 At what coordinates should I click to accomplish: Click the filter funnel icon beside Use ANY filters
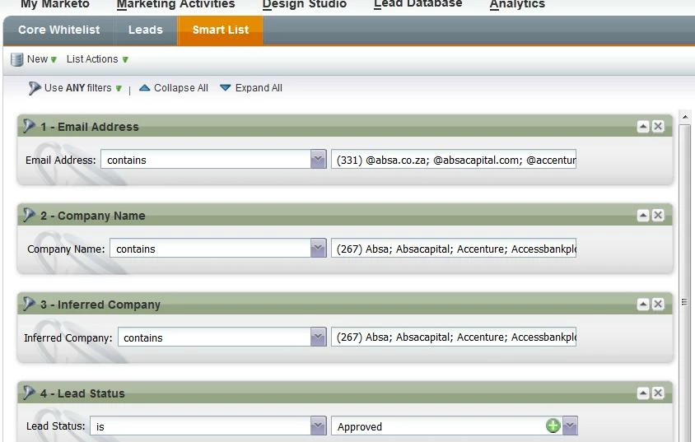pyautogui.click(x=34, y=88)
